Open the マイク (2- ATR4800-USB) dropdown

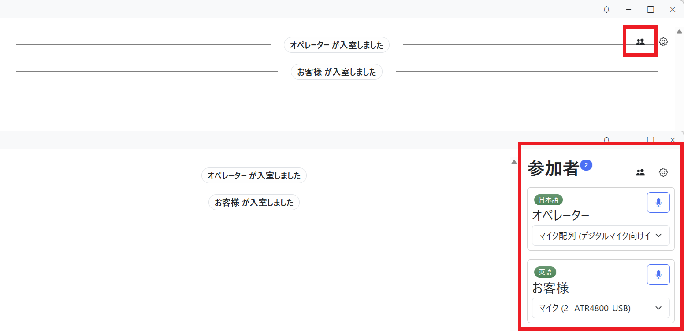(x=601, y=308)
